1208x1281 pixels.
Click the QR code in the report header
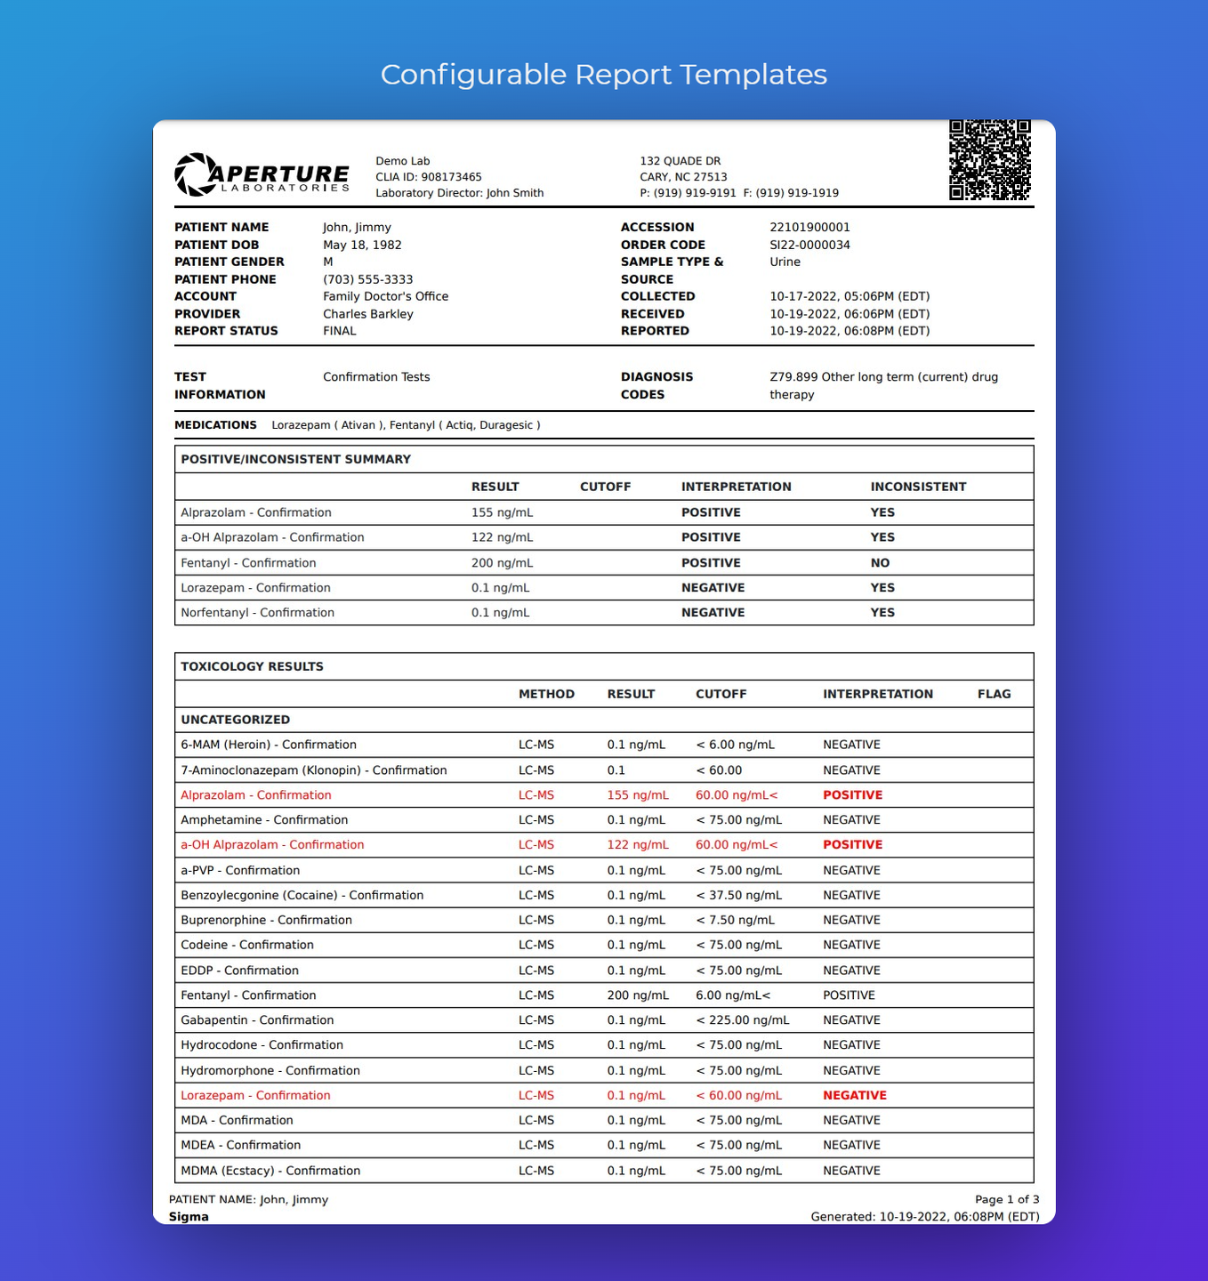[x=989, y=160]
